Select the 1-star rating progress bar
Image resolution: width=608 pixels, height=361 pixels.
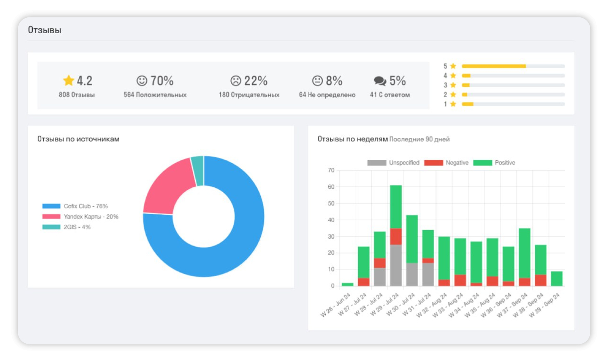[x=513, y=104]
